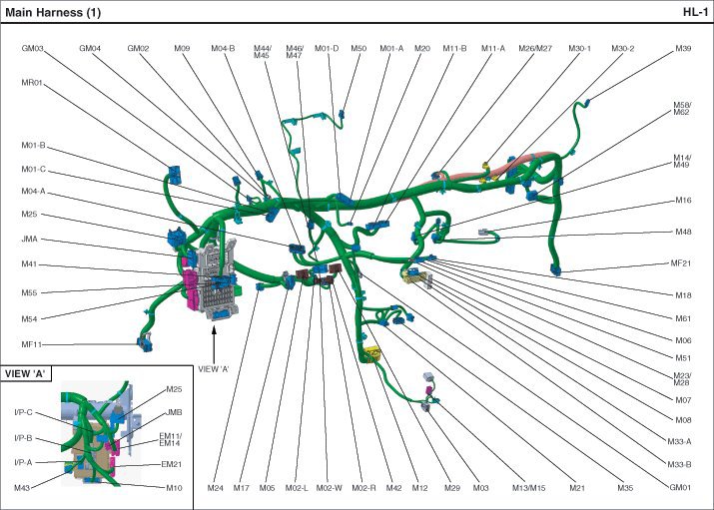Select the JMA junction label

31,240
